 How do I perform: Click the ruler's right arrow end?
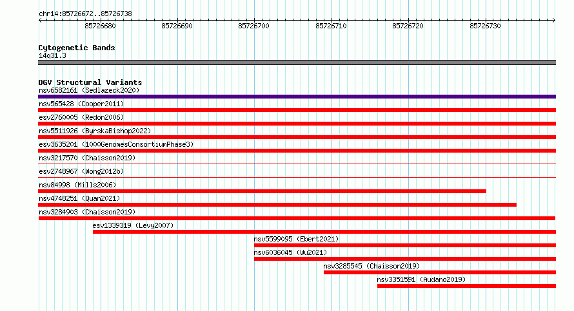pyautogui.click(x=554, y=21)
